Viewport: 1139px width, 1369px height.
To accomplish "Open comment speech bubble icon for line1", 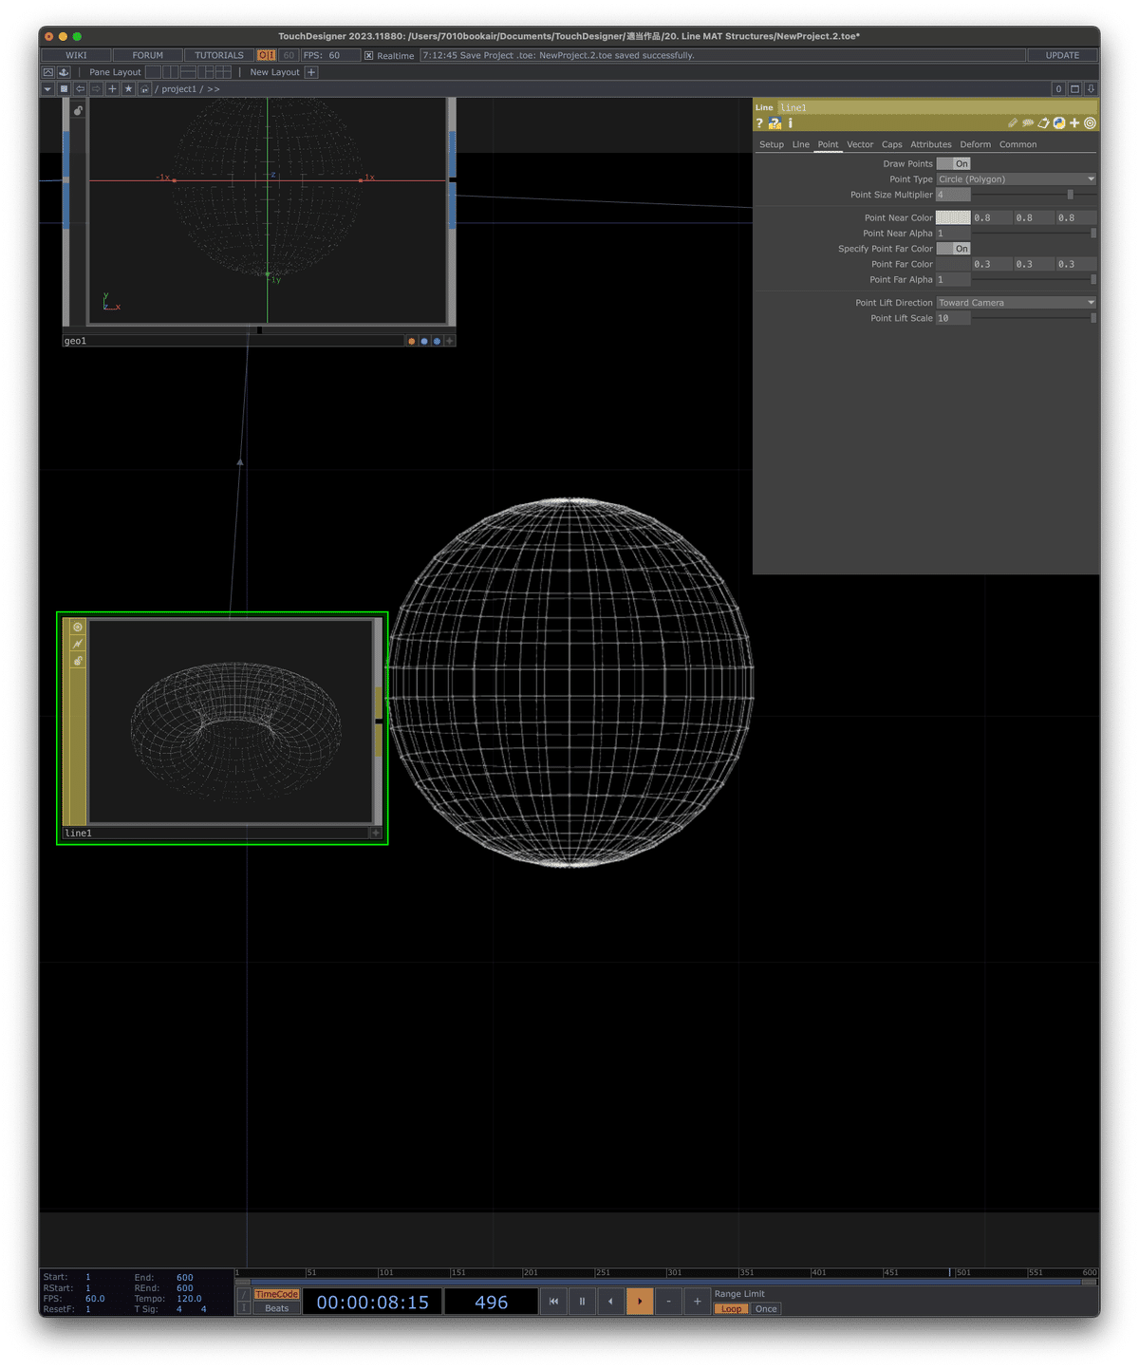I will click(1028, 123).
